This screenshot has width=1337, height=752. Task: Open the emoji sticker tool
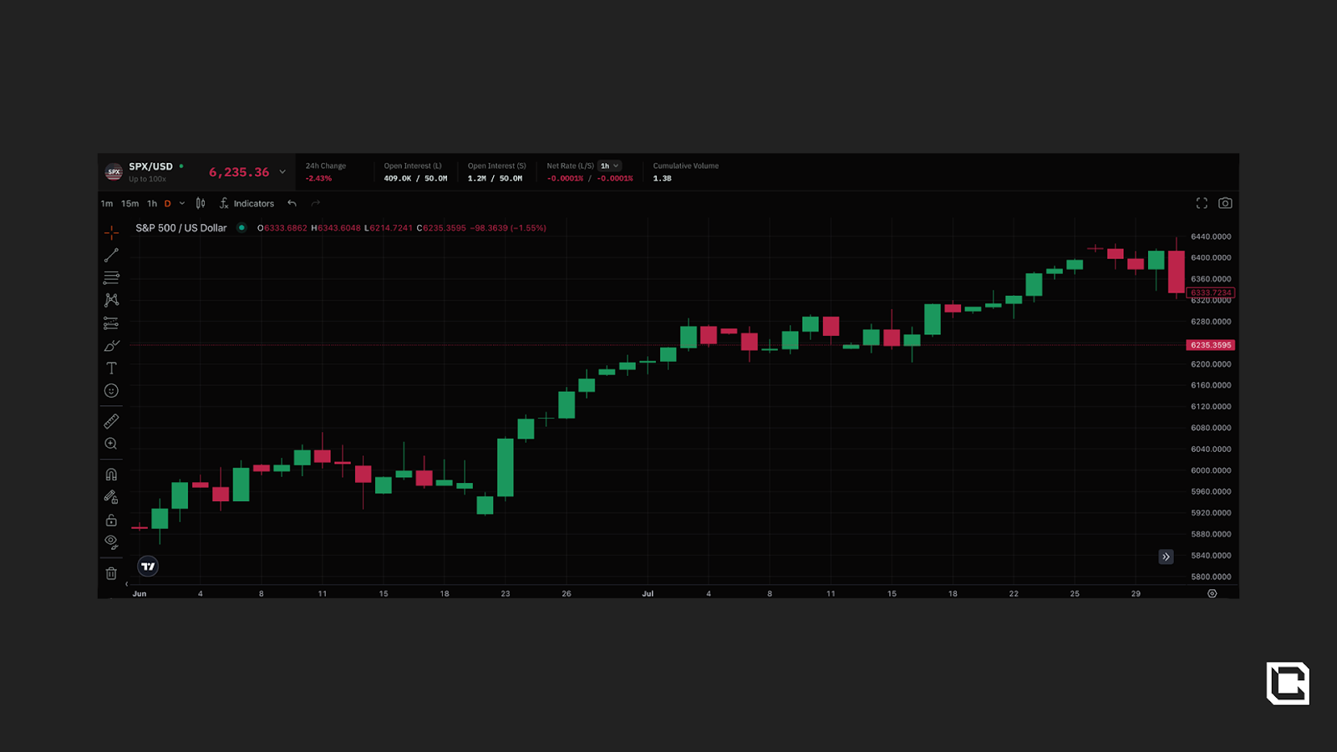[x=111, y=391]
